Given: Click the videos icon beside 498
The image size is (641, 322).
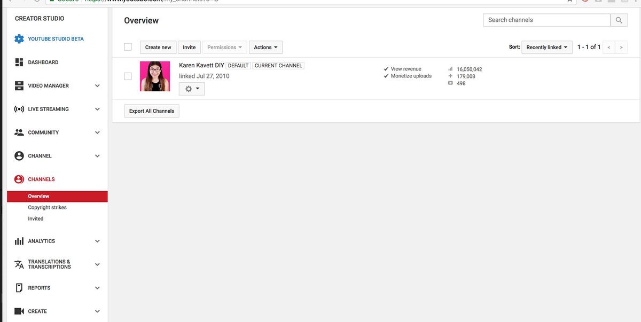Looking at the screenshot, I should (450, 83).
